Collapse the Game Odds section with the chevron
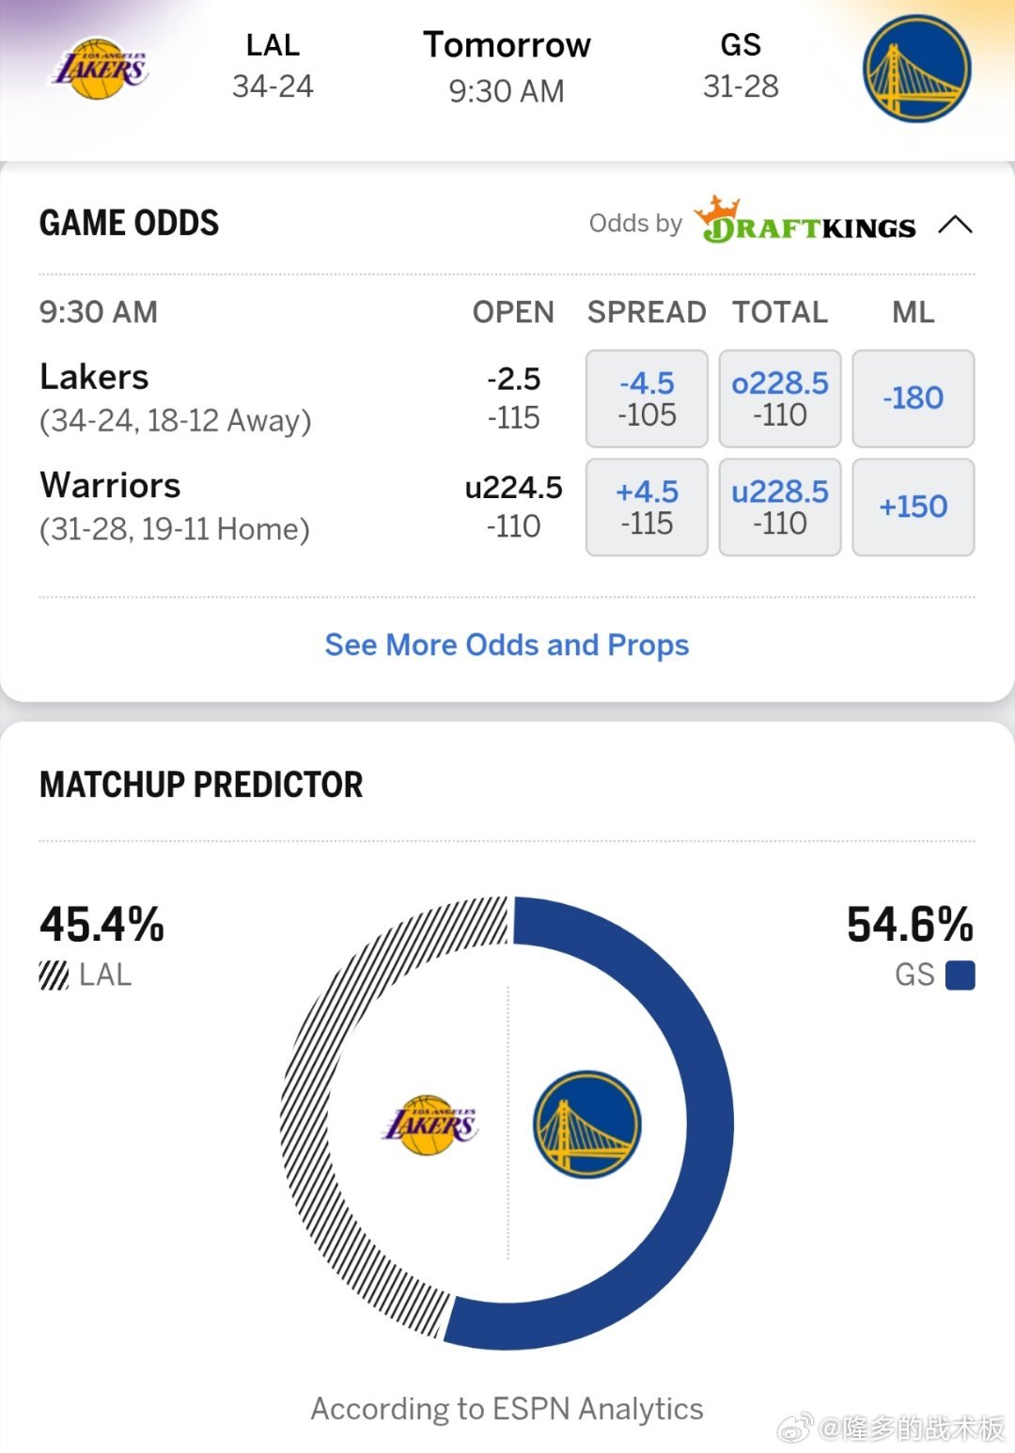Image resolution: width=1015 pixels, height=1453 pixels. click(x=958, y=224)
